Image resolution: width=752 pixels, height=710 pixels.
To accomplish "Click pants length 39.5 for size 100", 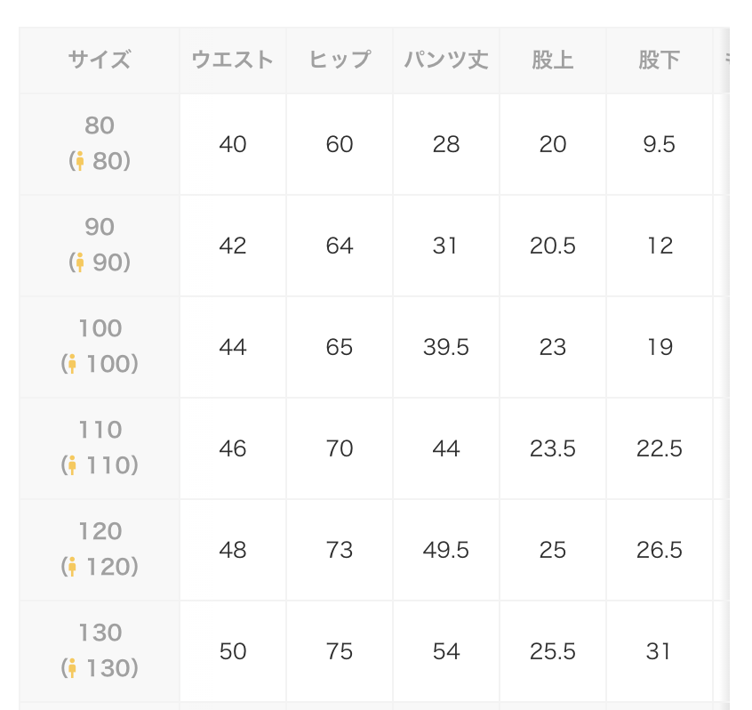I will [x=446, y=347].
